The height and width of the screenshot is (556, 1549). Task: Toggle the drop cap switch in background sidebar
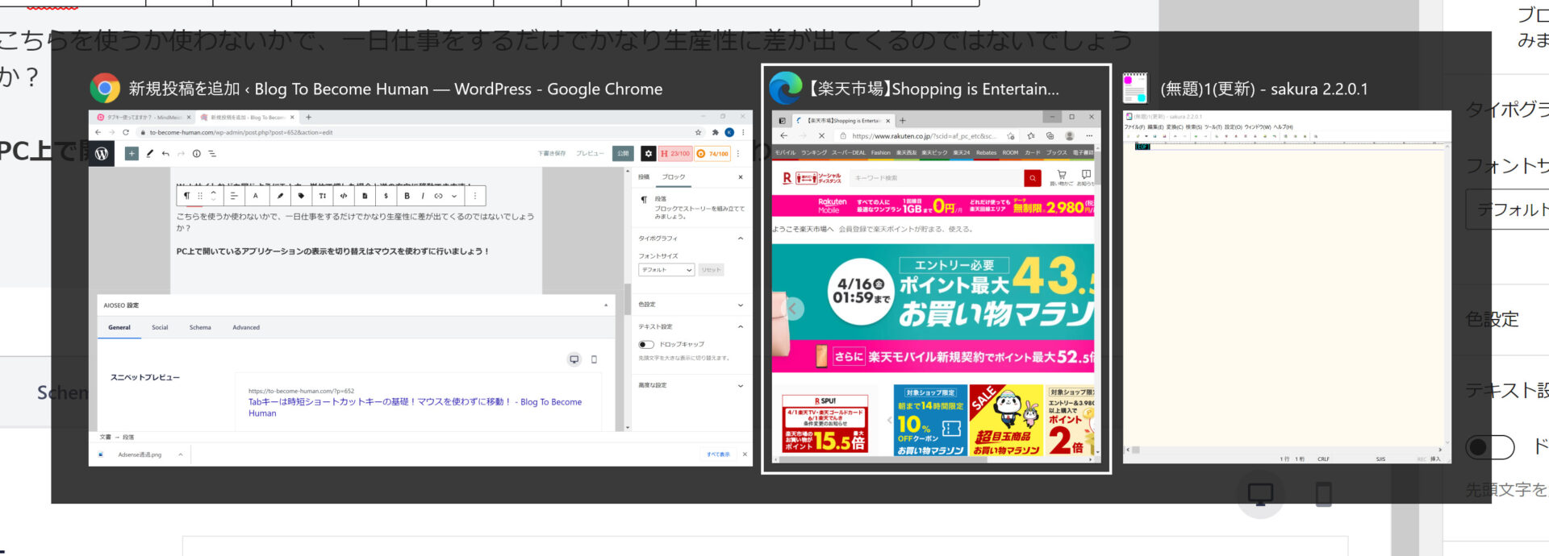tap(1490, 446)
